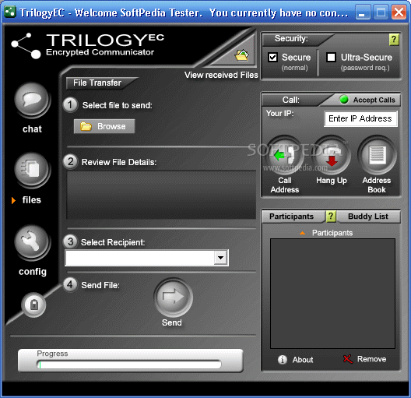This screenshot has width=411, height=398.
Task: Click the About text label
Action: 303,360
